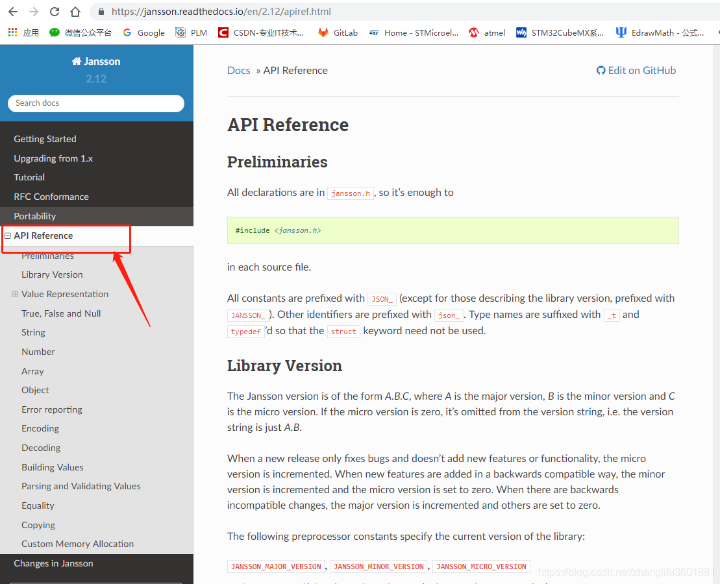
Task: Click the API Reference main heading
Action: tap(288, 125)
